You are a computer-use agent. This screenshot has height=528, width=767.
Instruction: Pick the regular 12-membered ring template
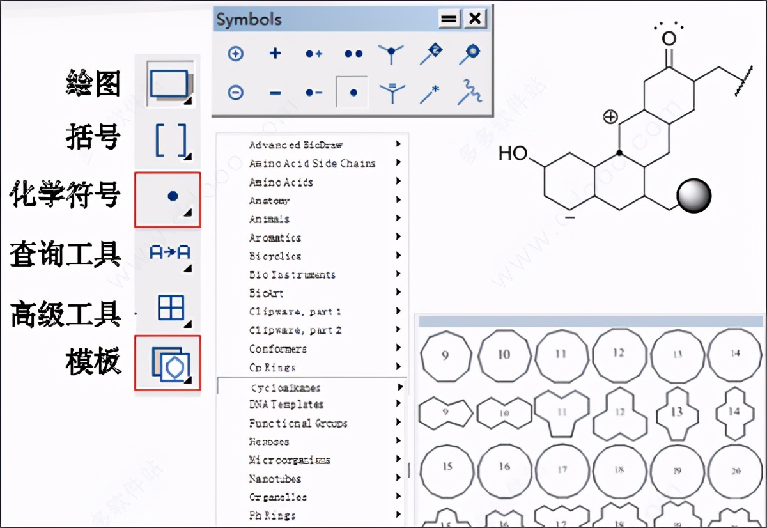619,355
